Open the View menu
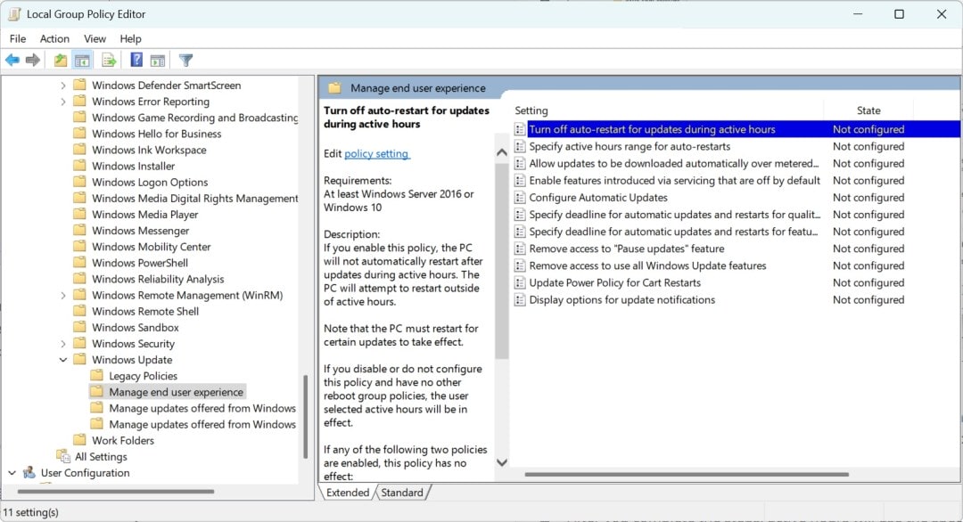963x522 pixels. point(95,38)
